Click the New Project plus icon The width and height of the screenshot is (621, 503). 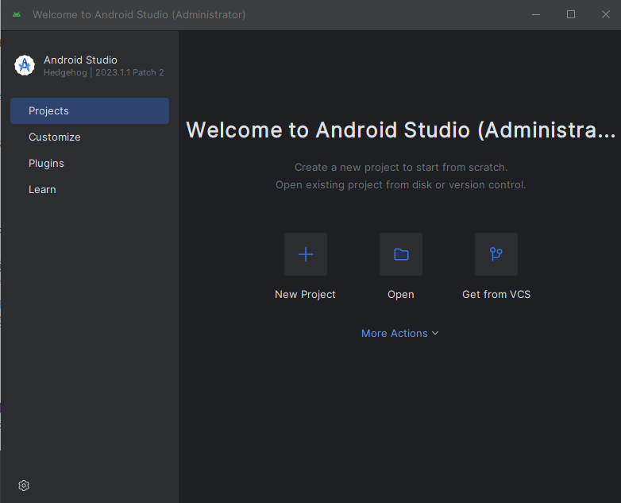[x=306, y=254]
